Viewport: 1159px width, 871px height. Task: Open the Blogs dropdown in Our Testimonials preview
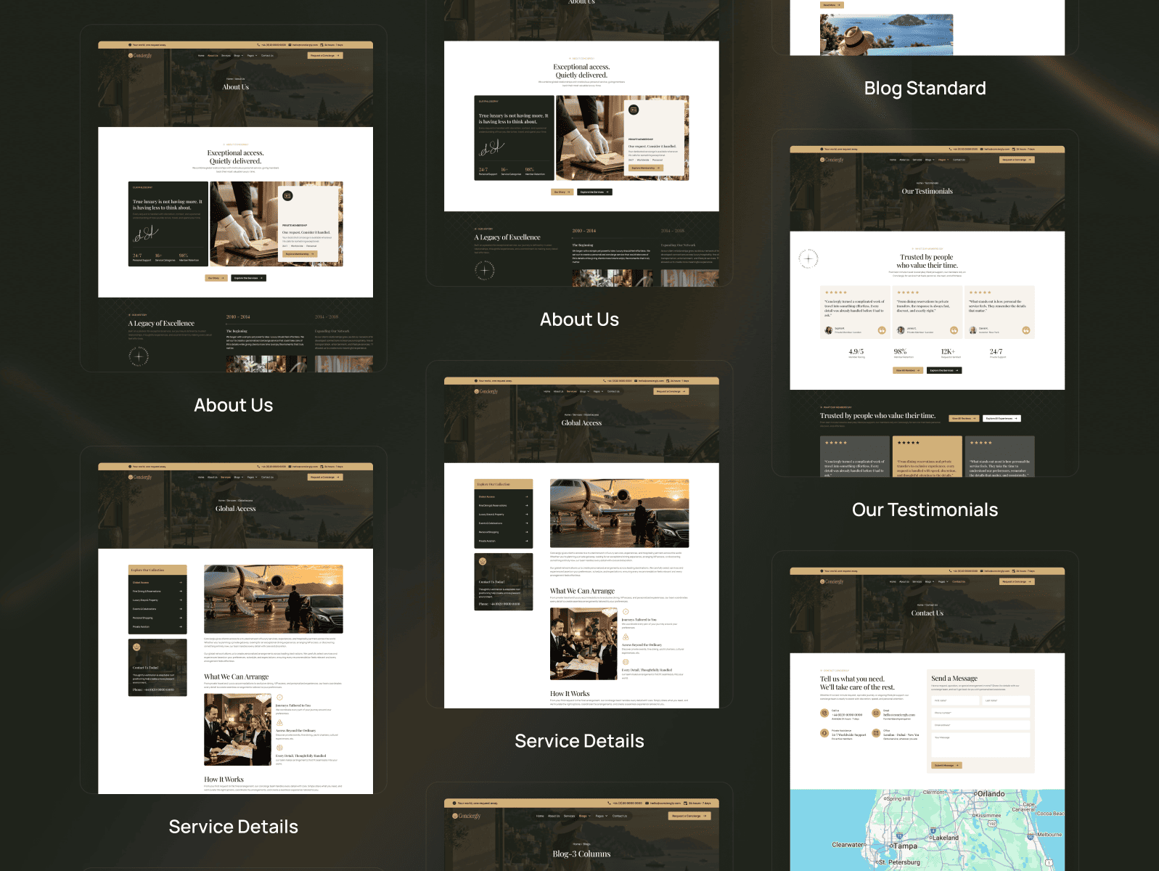[930, 160]
